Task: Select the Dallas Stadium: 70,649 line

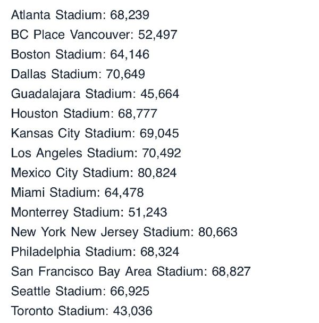Action: (78, 74)
